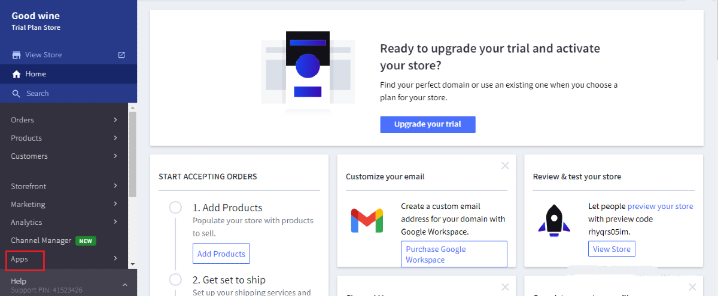Click the Gmail logo icon
Screen dimensions: 718x296
pos(367,220)
